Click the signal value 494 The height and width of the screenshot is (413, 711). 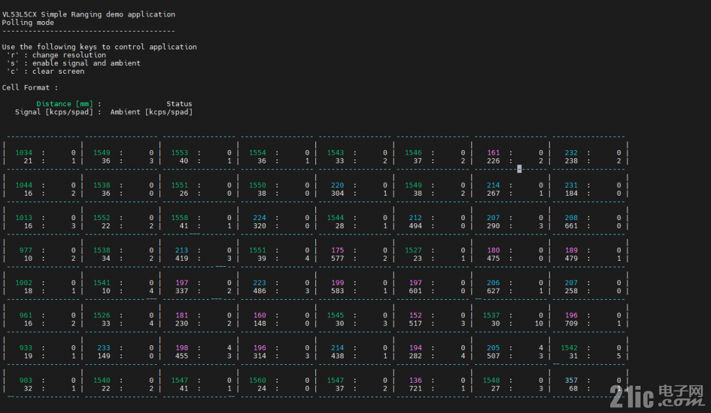click(415, 227)
